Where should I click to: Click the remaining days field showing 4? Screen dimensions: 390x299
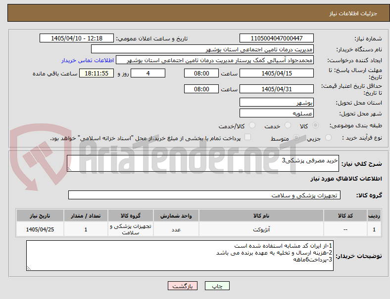point(148,73)
